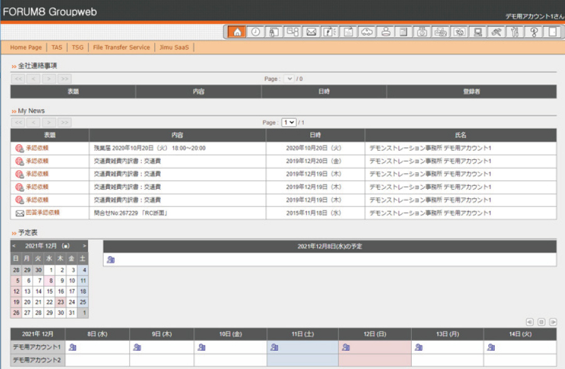Select day 8 in the December calendar

pyautogui.click(x=50, y=281)
